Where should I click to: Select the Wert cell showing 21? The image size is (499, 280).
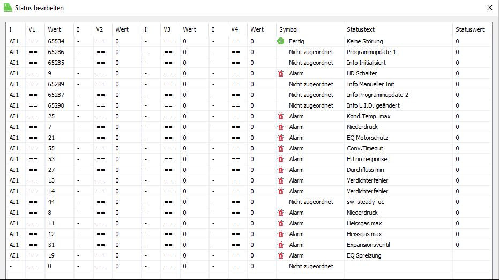[51, 138]
